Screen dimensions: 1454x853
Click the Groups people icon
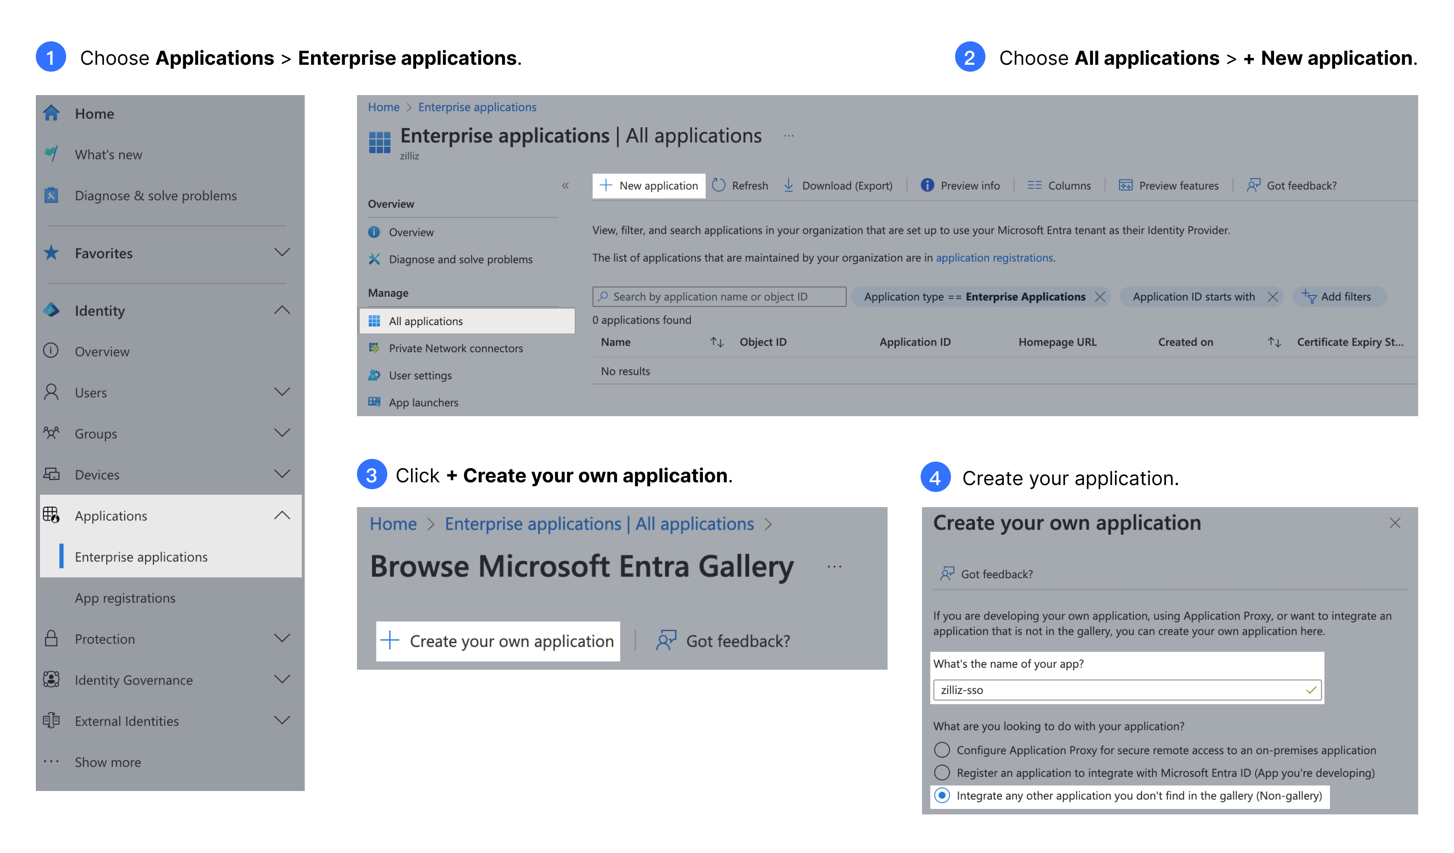(x=51, y=433)
